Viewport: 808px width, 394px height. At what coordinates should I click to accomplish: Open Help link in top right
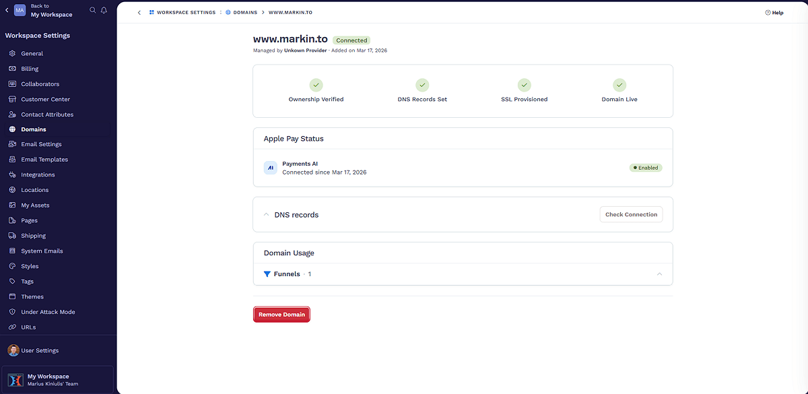774,13
